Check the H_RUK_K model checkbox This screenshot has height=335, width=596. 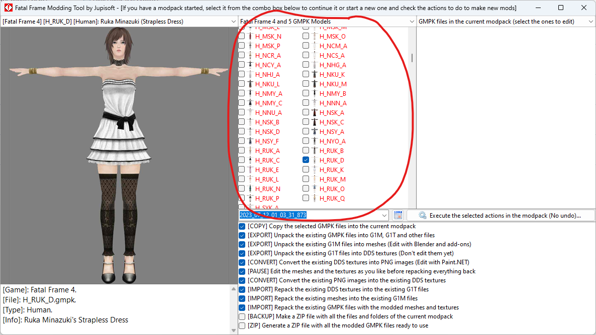(x=306, y=169)
